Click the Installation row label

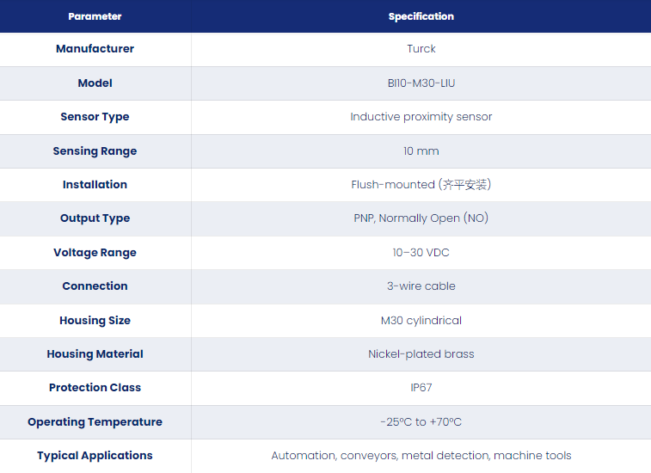coord(95,184)
